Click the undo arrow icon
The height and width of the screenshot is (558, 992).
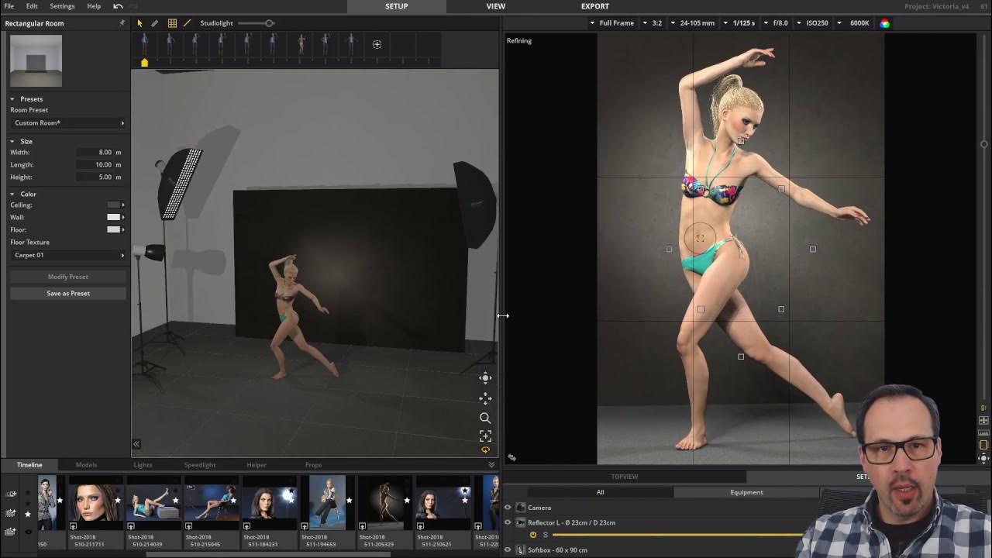pyautogui.click(x=118, y=6)
